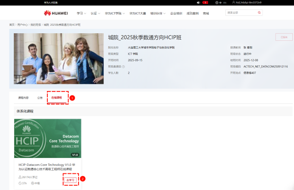
Task: Switch to the 课程内容 tab
Action: click(23, 98)
